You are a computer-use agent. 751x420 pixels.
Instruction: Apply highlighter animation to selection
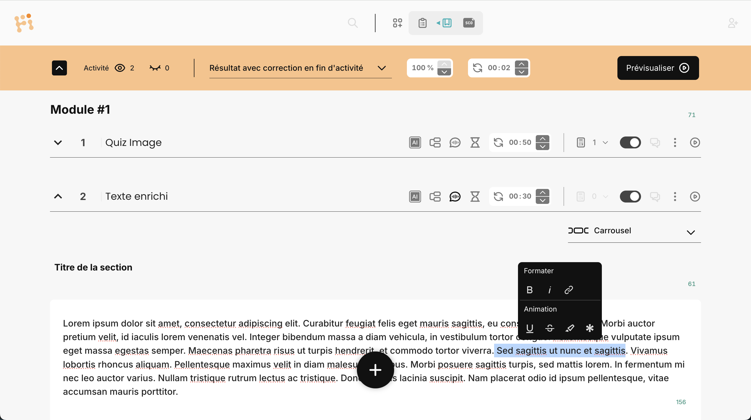coord(570,328)
